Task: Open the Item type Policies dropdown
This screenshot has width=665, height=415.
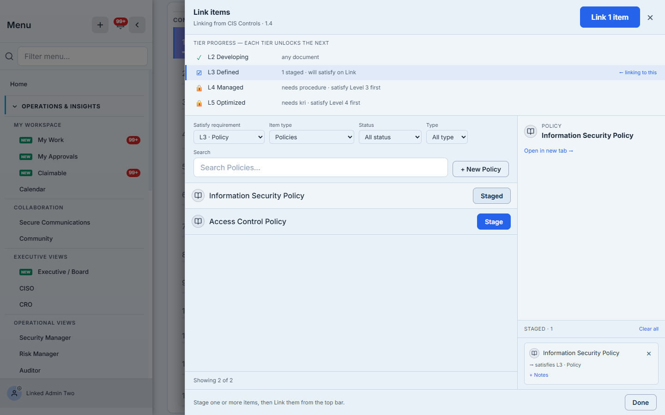Action: 312,137
